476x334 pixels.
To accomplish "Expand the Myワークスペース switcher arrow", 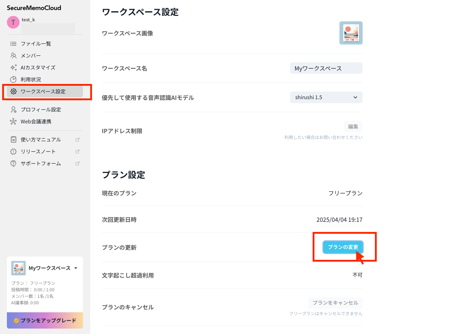I will coord(76,269).
